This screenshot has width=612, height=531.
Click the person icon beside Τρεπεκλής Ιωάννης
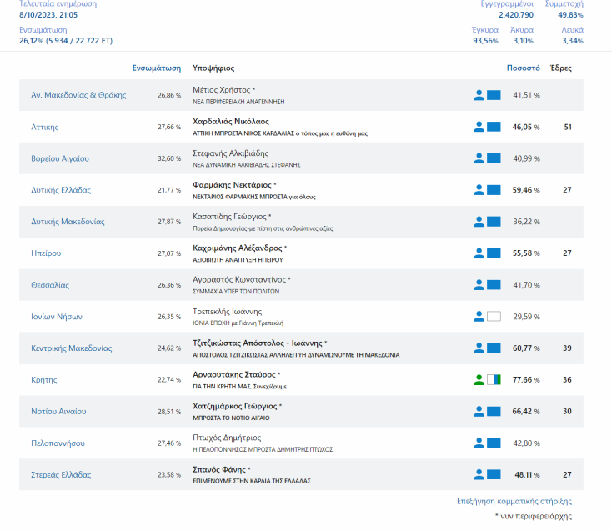479,317
